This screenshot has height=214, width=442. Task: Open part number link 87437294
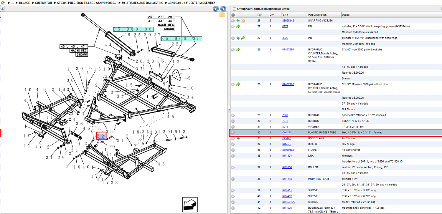pos(288,49)
